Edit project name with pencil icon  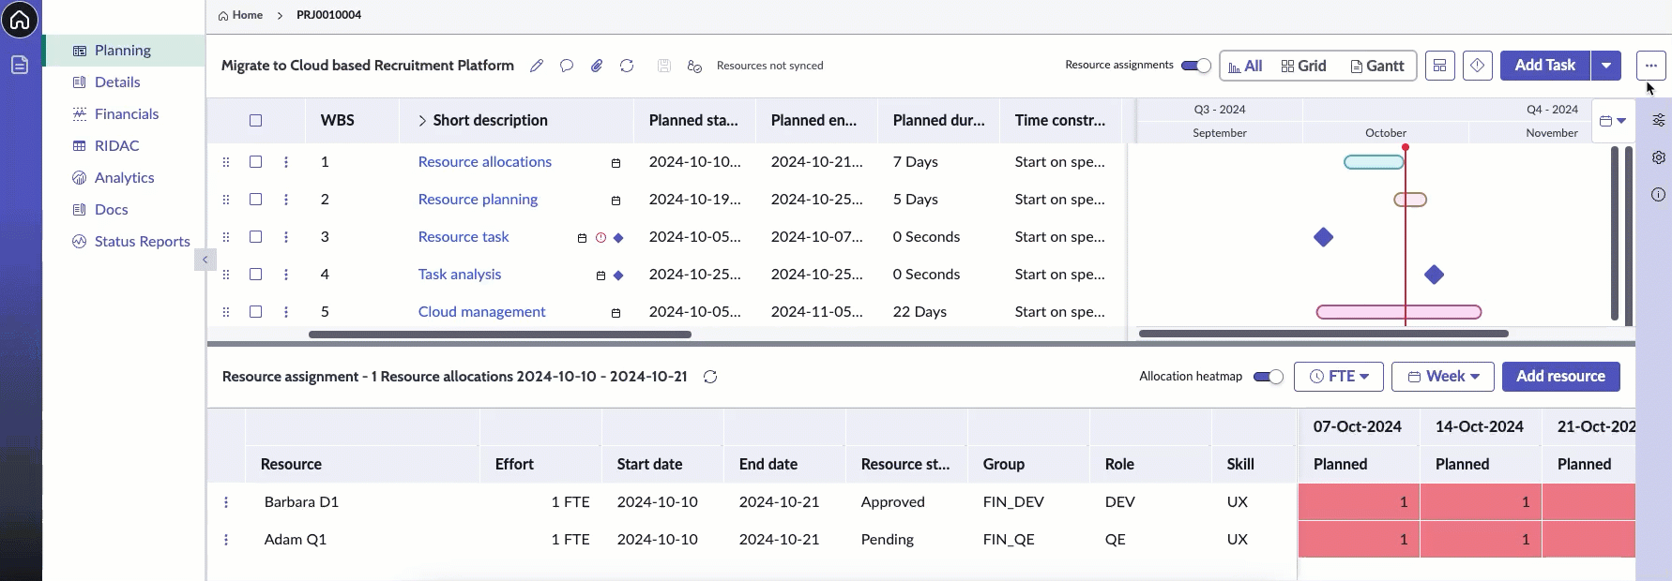tap(537, 66)
